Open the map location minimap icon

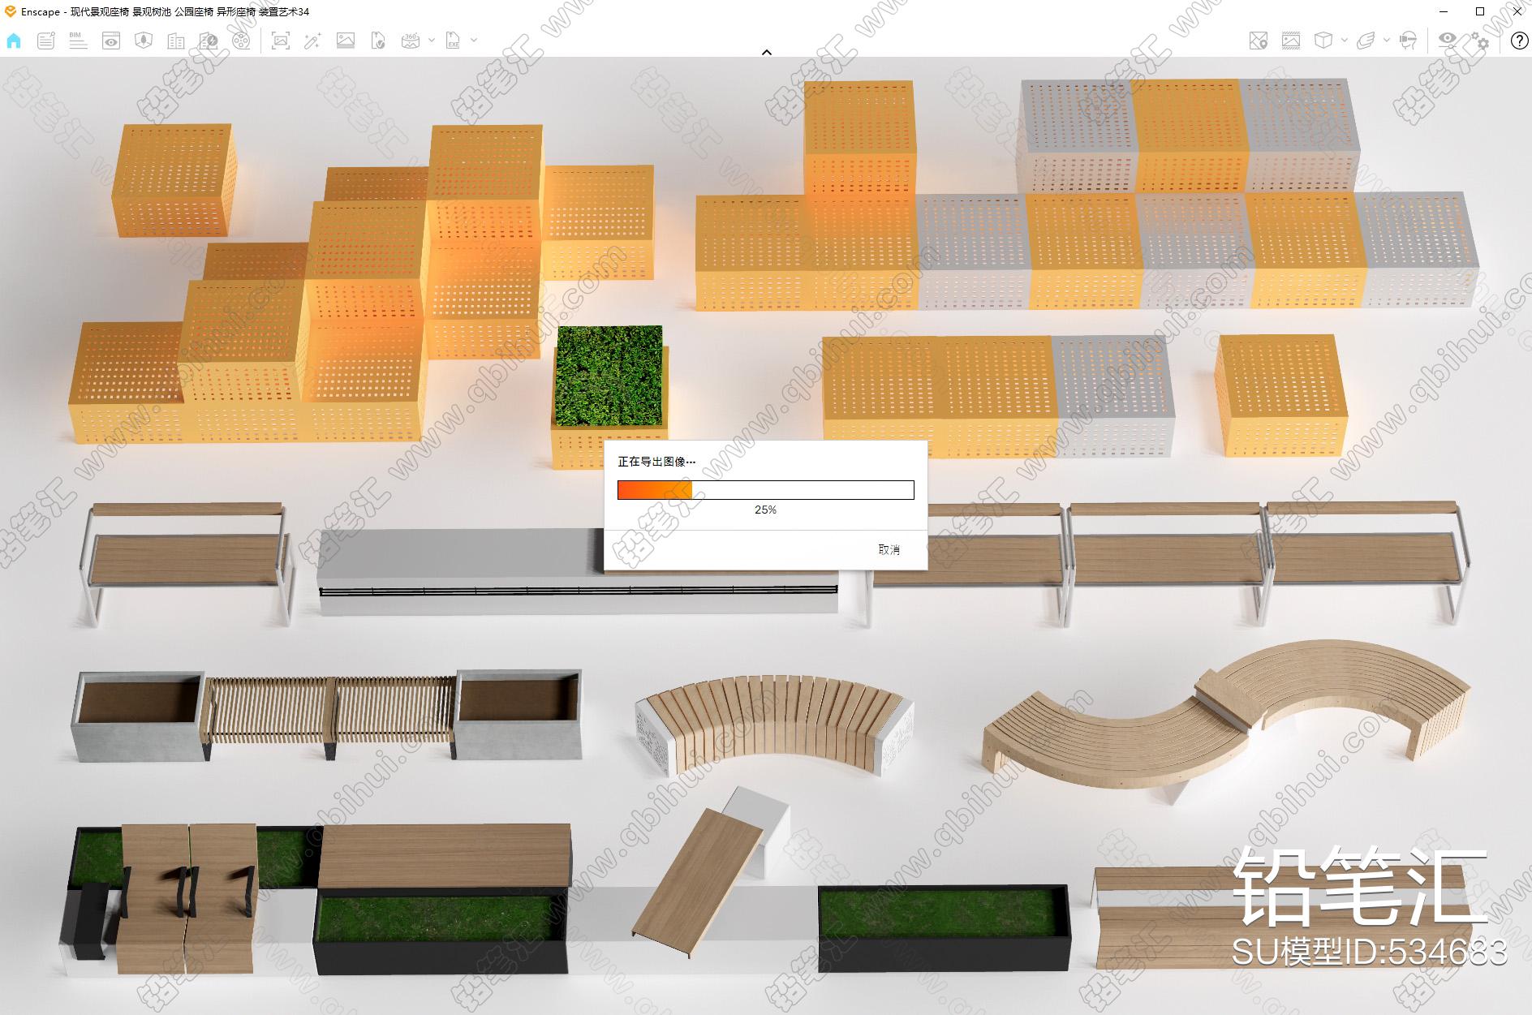click(1259, 41)
